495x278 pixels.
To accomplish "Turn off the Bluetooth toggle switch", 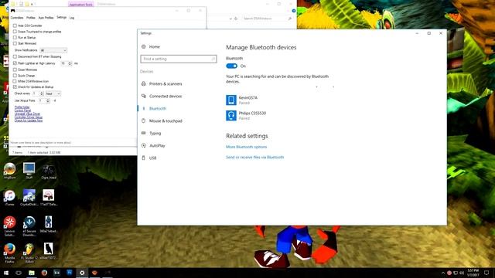I will [x=232, y=66].
